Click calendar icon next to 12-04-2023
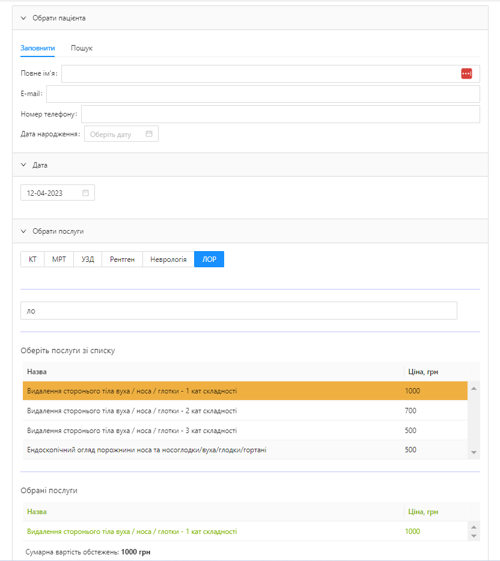The image size is (500, 561). click(86, 193)
